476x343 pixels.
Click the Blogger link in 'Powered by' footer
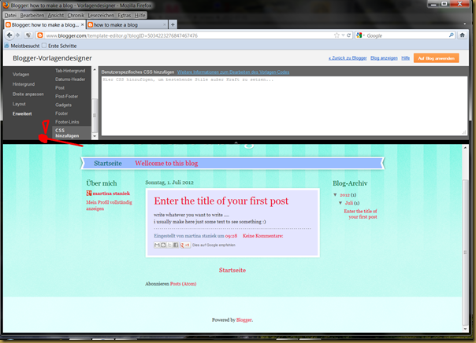244,319
